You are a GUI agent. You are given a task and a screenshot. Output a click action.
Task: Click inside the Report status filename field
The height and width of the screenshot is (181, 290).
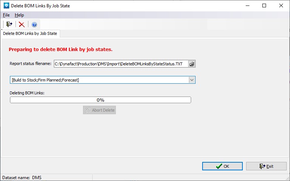point(121,64)
